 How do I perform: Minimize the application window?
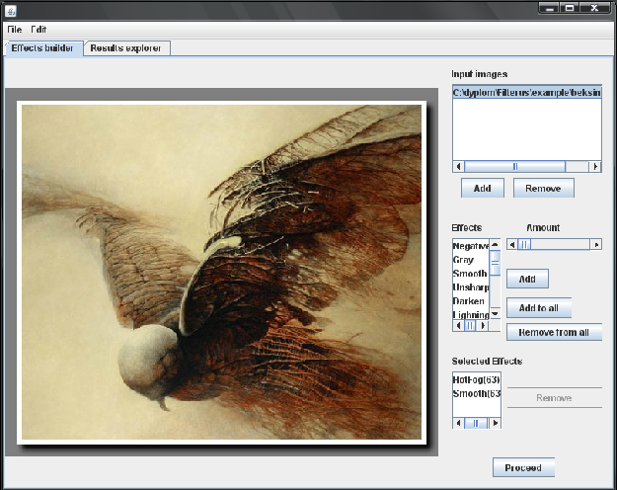click(550, 8)
